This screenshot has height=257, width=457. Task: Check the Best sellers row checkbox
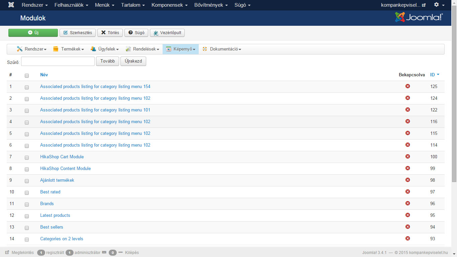pos(27,228)
